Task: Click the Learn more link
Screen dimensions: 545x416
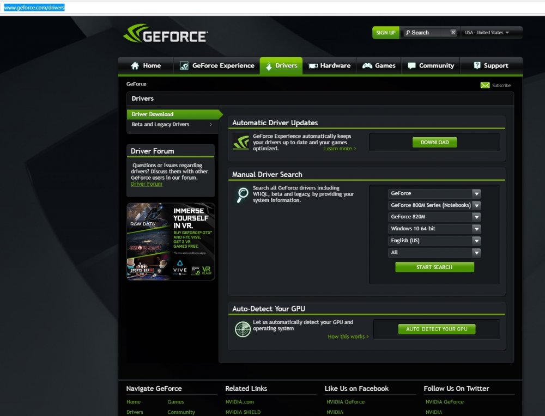Action: coord(340,149)
